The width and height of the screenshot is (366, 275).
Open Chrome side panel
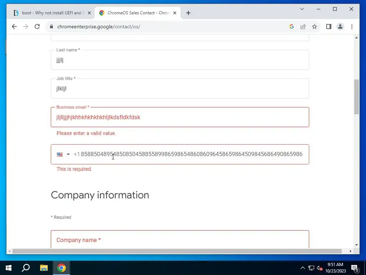tap(329, 26)
